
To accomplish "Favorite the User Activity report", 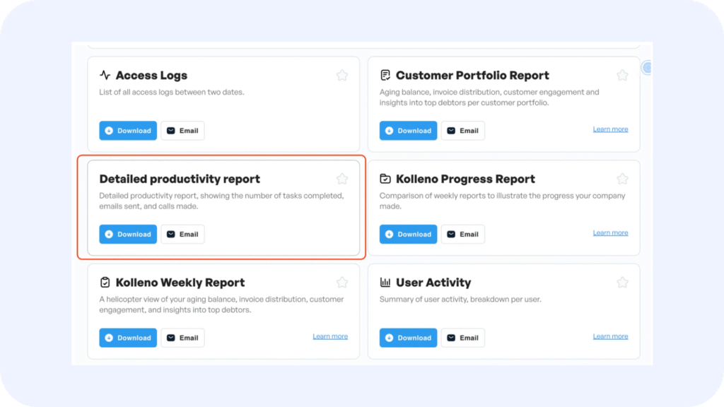I will pos(622,283).
